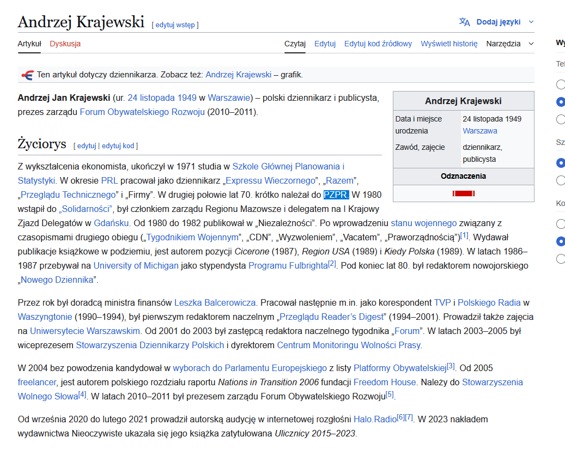Image resolution: width=565 pixels, height=449 pixels.
Task: Select the second radio option under Szerokość
Action: 561,180
